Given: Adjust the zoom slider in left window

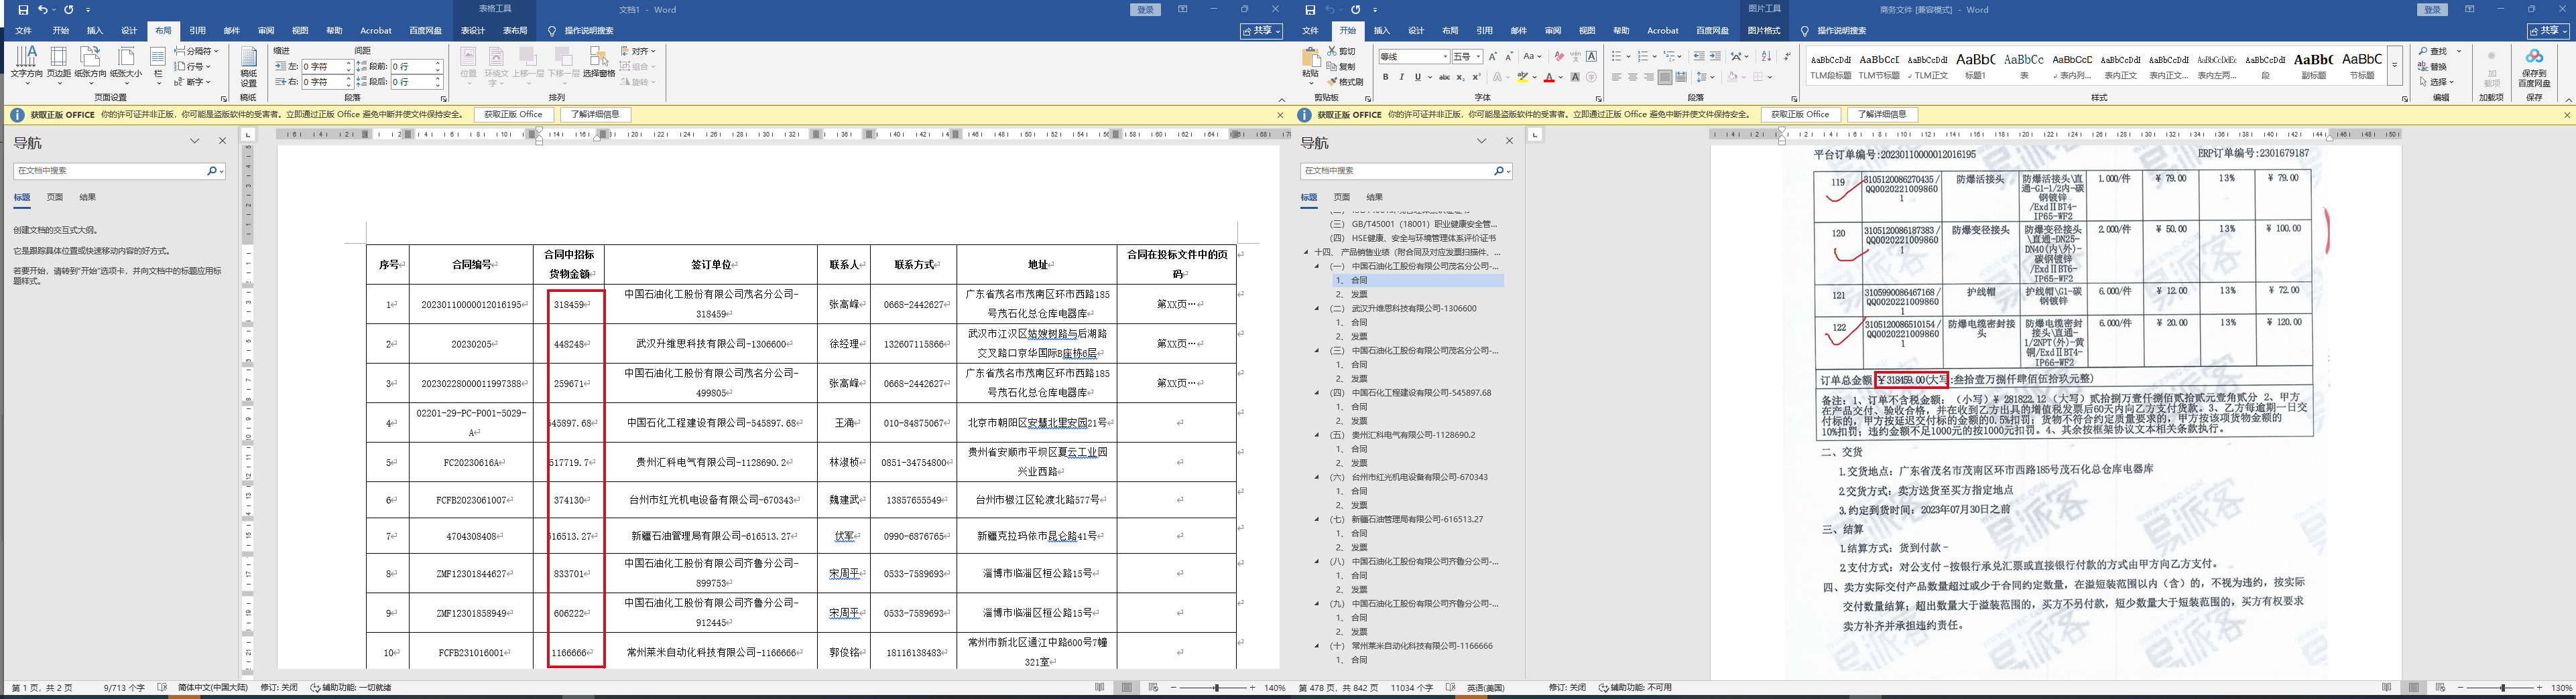Looking at the screenshot, I should (1216, 688).
